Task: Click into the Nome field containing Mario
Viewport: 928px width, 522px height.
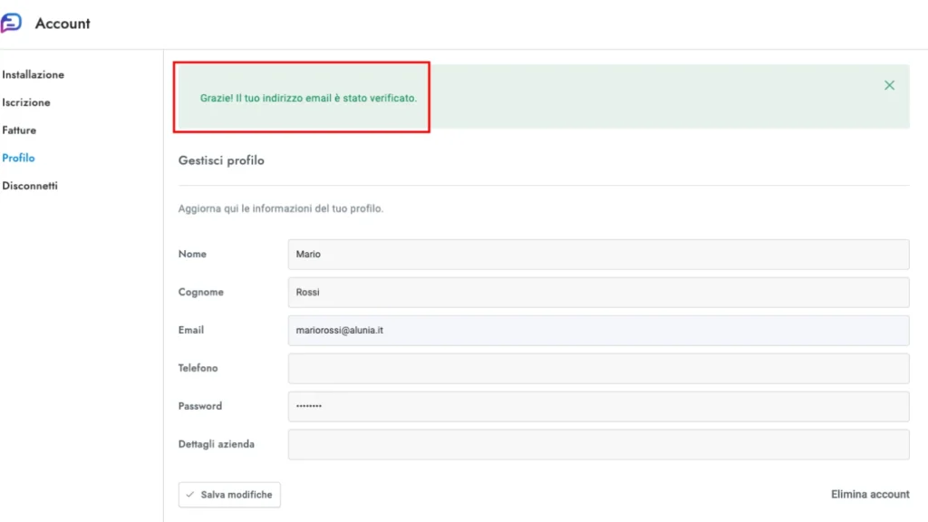Action: [598, 255]
